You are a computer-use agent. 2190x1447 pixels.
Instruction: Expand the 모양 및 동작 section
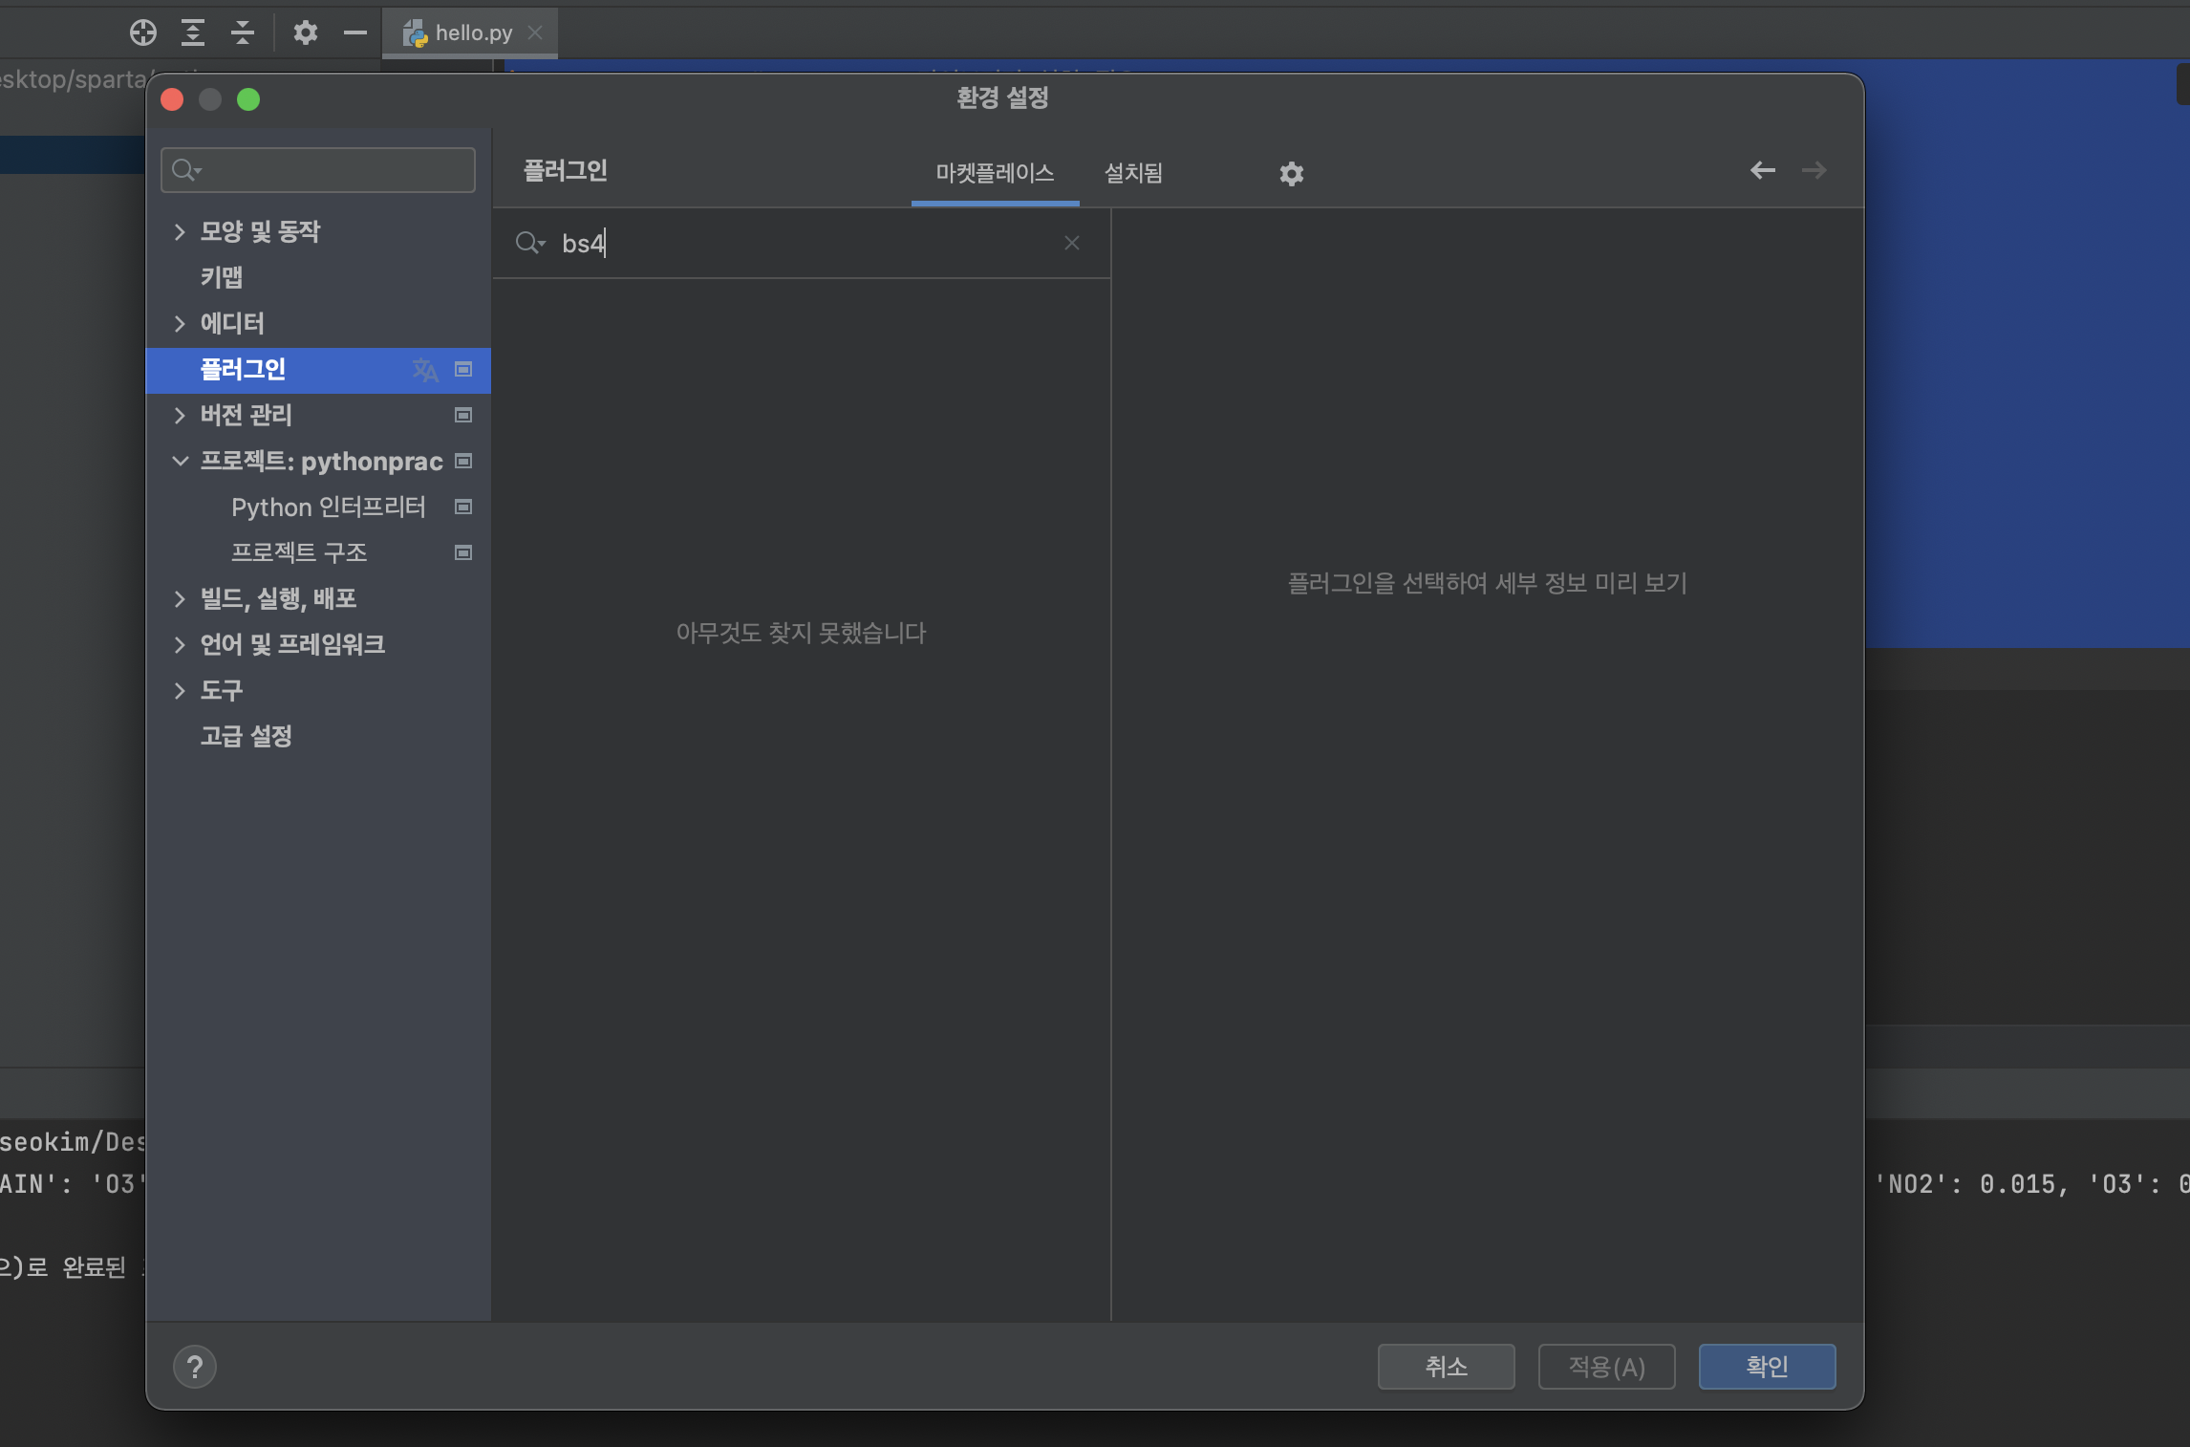[180, 231]
